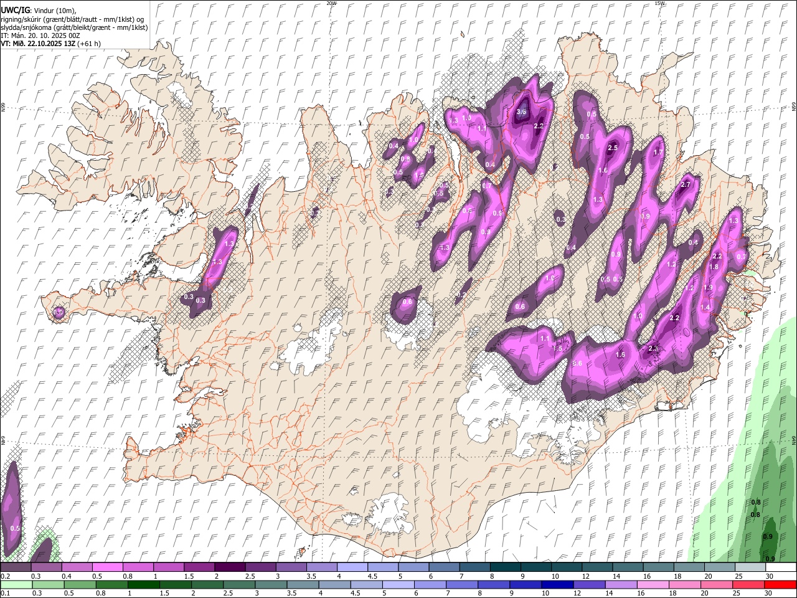Screen dimensions: 797x598
Task: Click the periwinkle 6 swatch in lower legend
Action: 430,584
